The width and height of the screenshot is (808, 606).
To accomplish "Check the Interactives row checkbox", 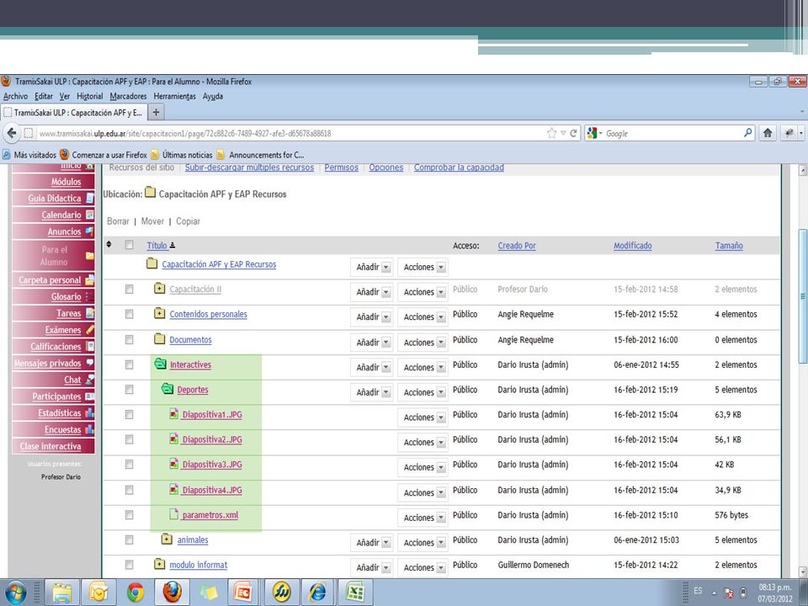I will point(130,364).
